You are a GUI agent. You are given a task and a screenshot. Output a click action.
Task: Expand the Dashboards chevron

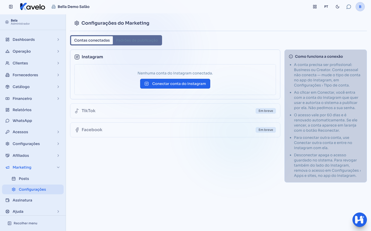tap(58, 40)
